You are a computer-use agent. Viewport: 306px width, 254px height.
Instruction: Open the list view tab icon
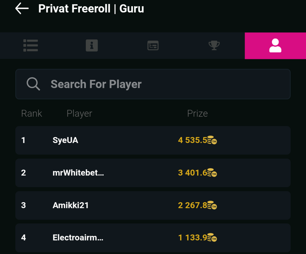pos(31,46)
